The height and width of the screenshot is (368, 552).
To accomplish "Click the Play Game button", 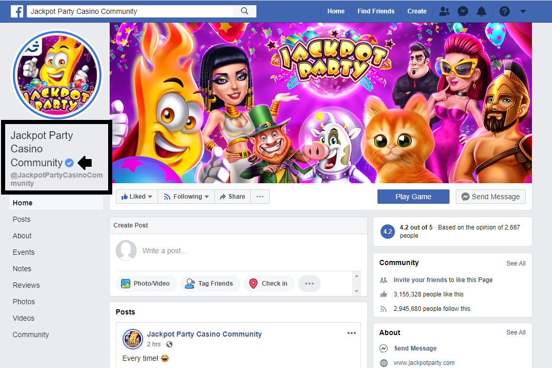I will tap(413, 197).
